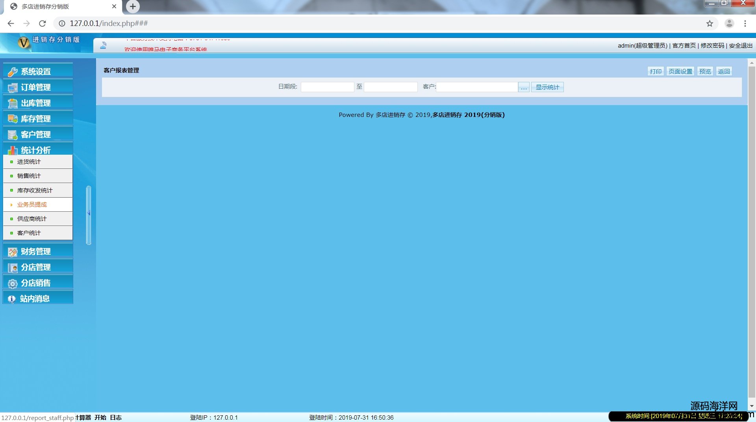Click the 库存管理 truck icon
The height and width of the screenshot is (422, 756).
coord(13,119)
